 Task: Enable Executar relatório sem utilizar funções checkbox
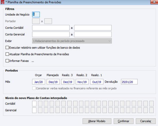[x=7, y=48]
